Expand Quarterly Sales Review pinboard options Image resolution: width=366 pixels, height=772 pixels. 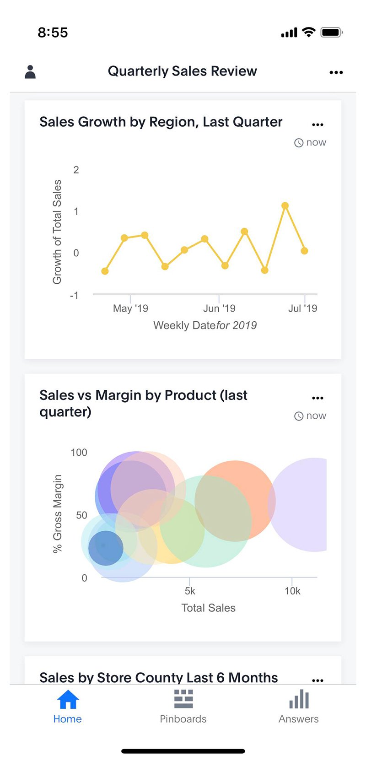coord(336,72)
